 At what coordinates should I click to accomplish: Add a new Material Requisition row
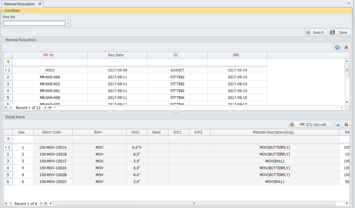(x=337, y=47)
